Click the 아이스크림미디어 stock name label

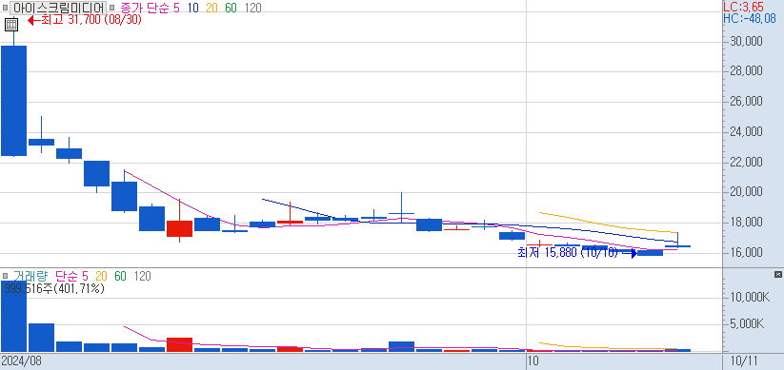[x=58, y=8]
